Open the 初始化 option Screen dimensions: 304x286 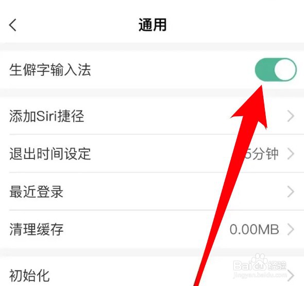coord(152,271)
